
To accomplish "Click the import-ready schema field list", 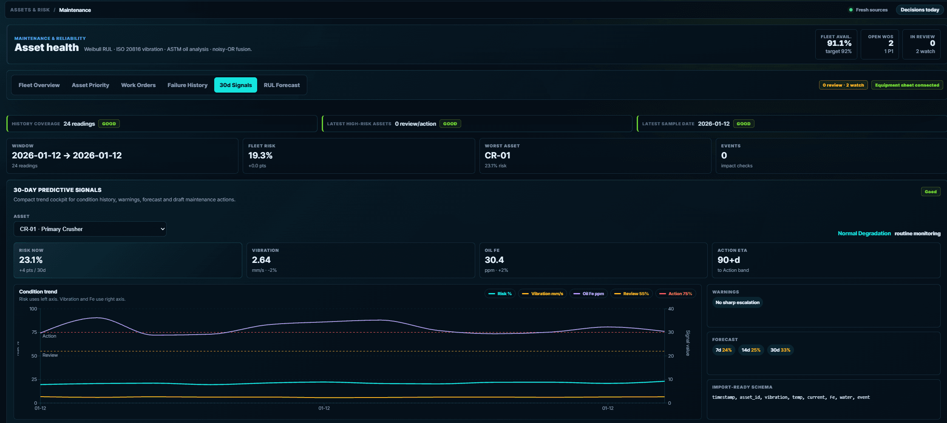I will 791,397.
